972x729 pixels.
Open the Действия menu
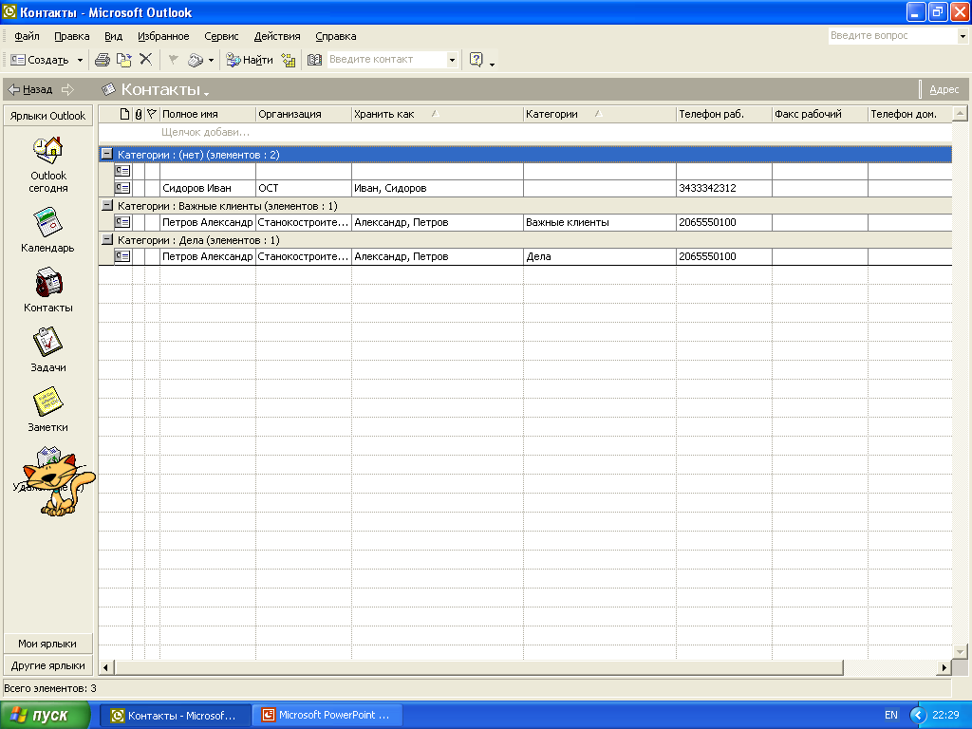pos(277,36)
